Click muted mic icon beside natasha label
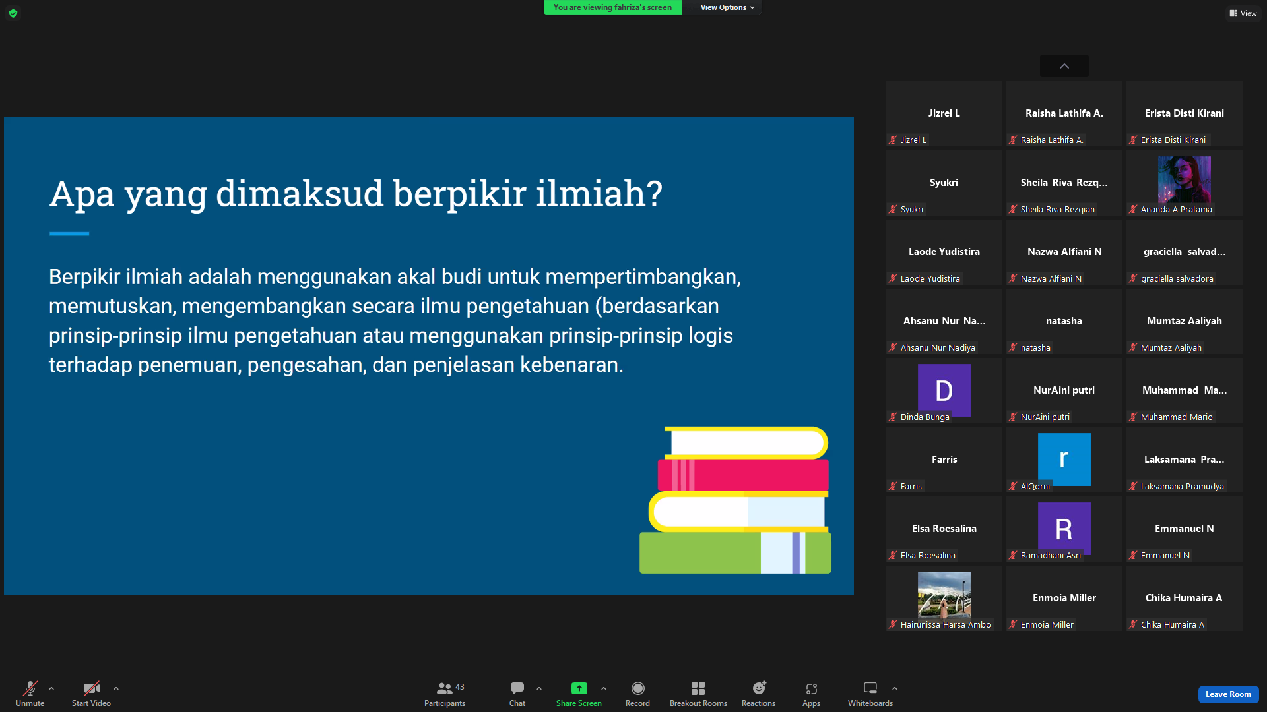 coord(1013,347)
